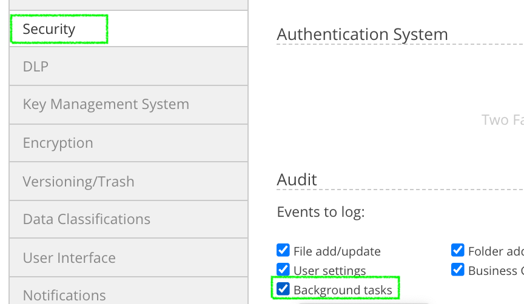The width and height of the screenshot is (524, 304).
Task: Click the Authentication System heading
Action: (362, 35)
